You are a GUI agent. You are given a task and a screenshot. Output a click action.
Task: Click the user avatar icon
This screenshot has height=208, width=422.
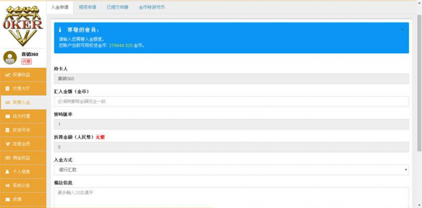(x=10, y=57)
